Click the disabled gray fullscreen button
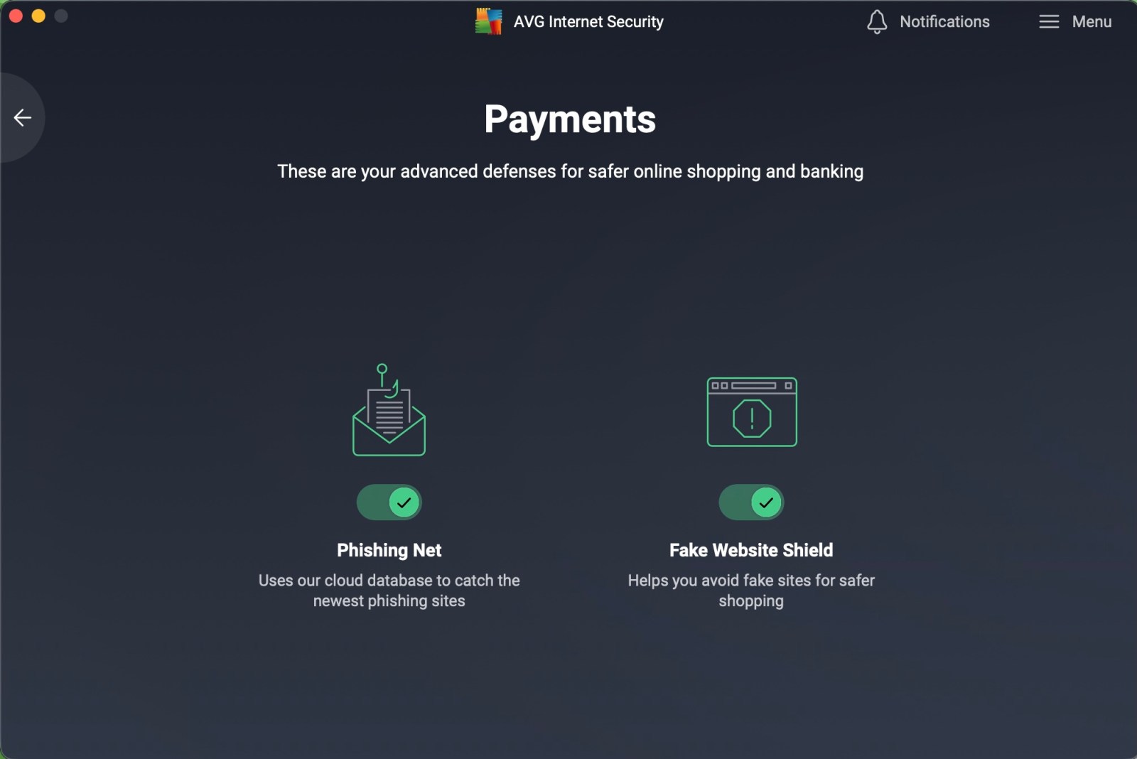Screen dimensions: 1137x759 click(x=61, y=16)
